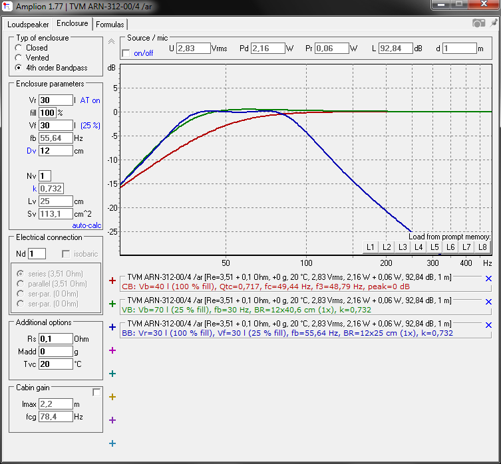The image size is (501, 464).
Task: Toggle the isobaric checkbox
Action: [x=66, y=254]
